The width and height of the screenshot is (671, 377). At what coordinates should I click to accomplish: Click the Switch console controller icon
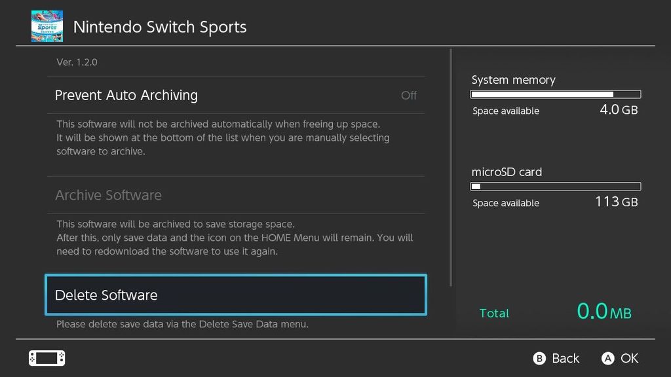click(x=47, y=358)
